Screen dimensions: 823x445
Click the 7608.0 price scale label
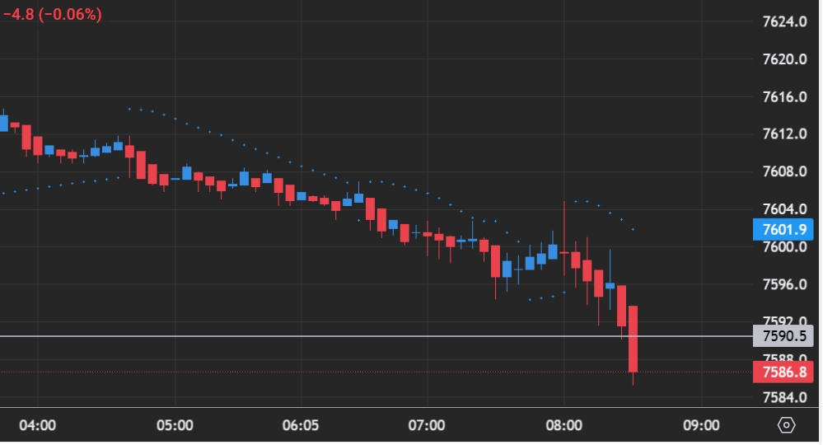[784, 171]
